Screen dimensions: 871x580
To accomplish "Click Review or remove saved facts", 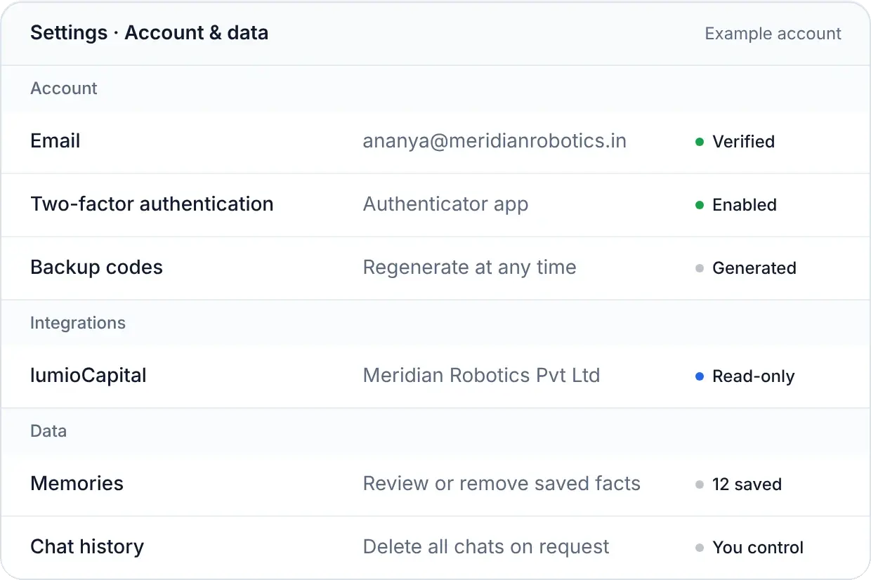I will click(502, 484).
